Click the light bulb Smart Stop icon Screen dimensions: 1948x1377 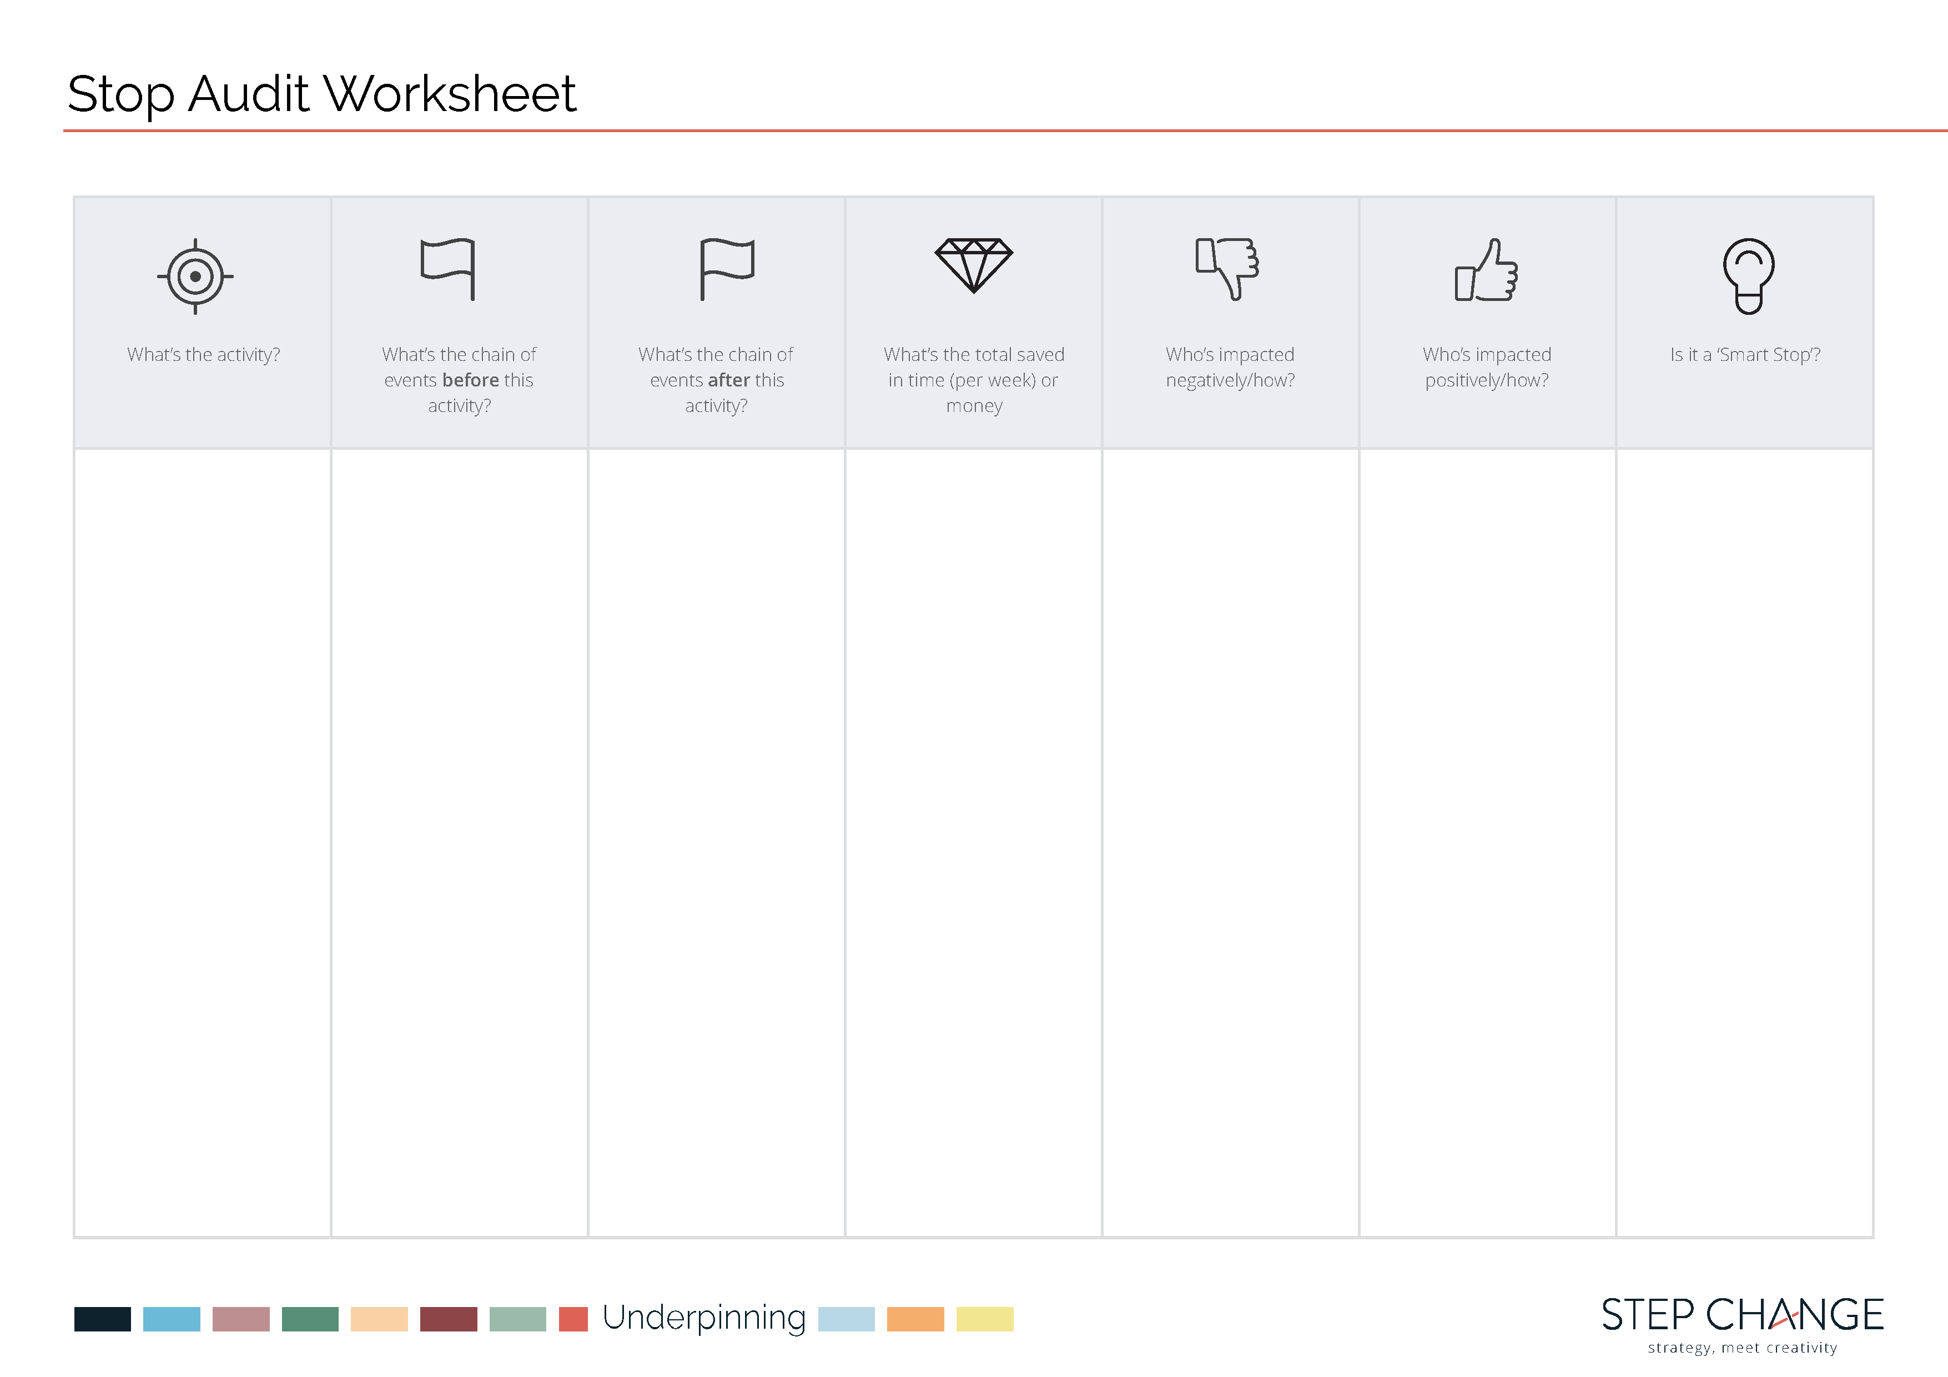point(1749,277)
